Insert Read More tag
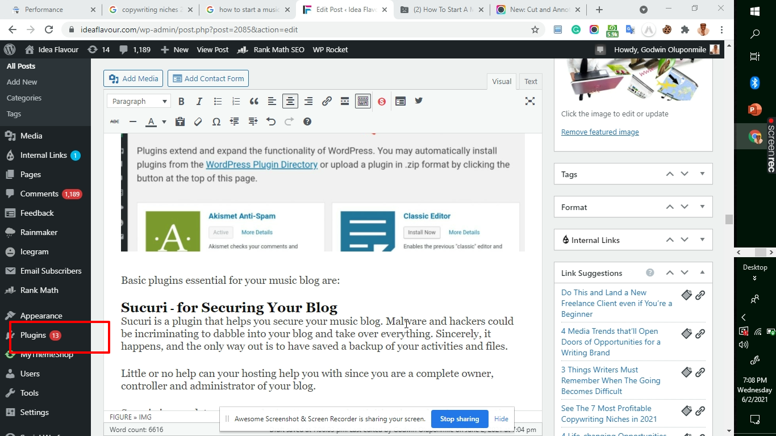The height and width of the screenshot is (436, 776). 345,101
